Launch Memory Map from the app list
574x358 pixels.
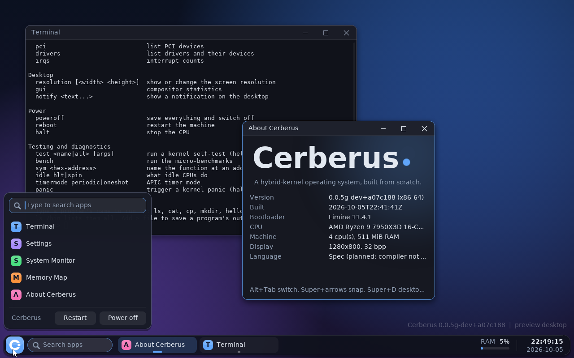point(78,277)
